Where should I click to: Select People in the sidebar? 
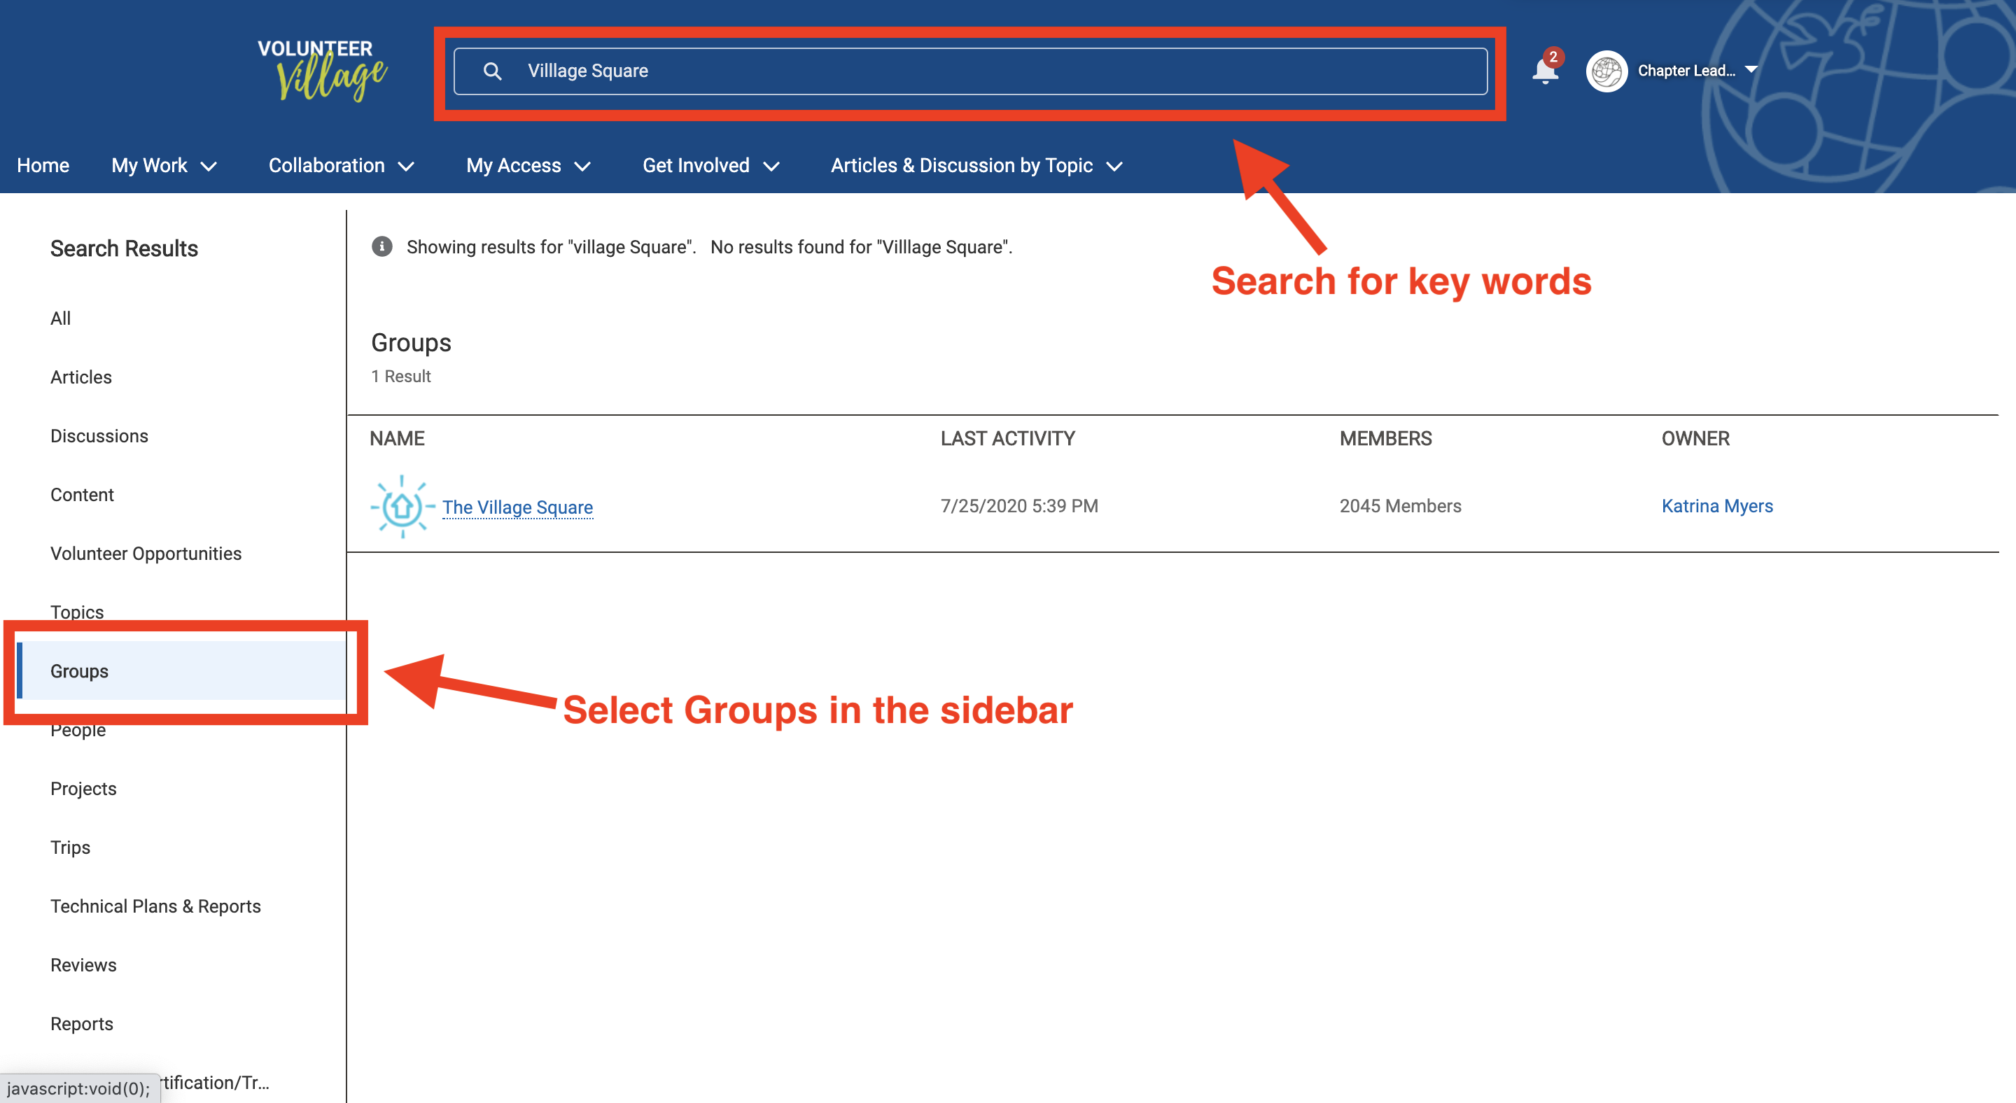[x=78, y=729]
